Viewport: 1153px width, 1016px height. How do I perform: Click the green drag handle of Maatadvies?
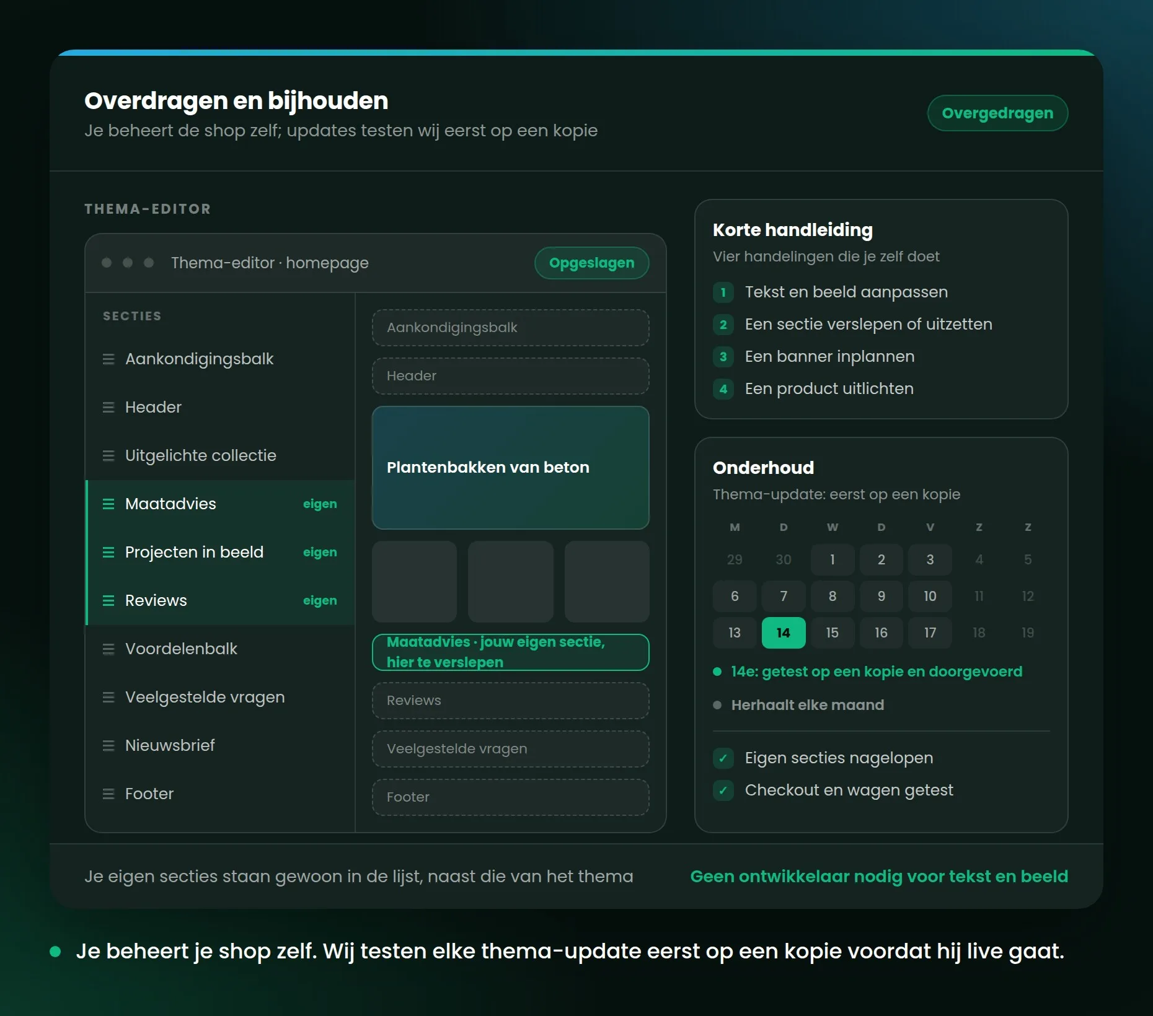click(x=108, y=504)
